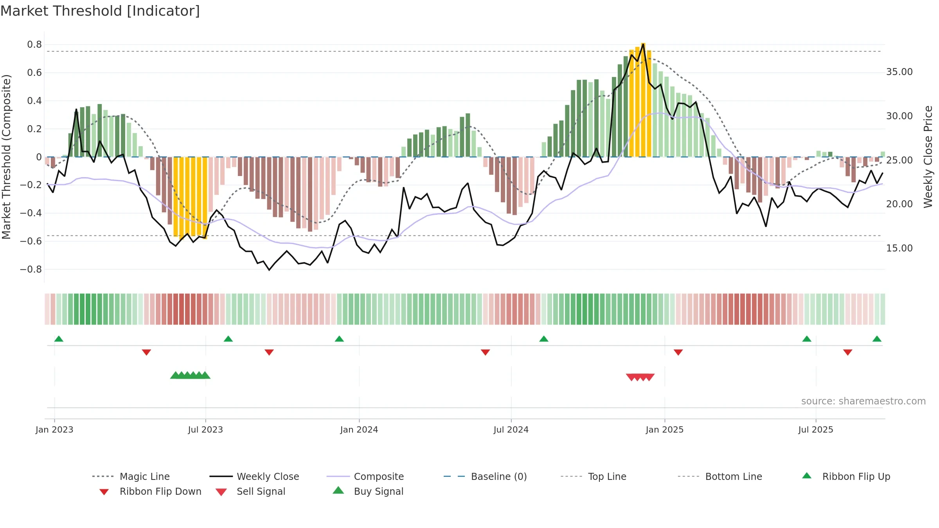Click the 0.8 left axis tick label

[x=34, y=45]
